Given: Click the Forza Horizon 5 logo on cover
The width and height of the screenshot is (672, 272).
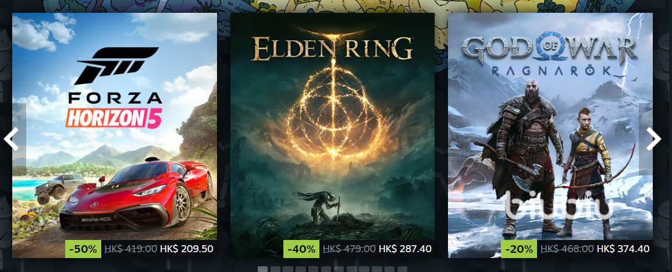Looking at the screenshot, I should pos(115,88).
